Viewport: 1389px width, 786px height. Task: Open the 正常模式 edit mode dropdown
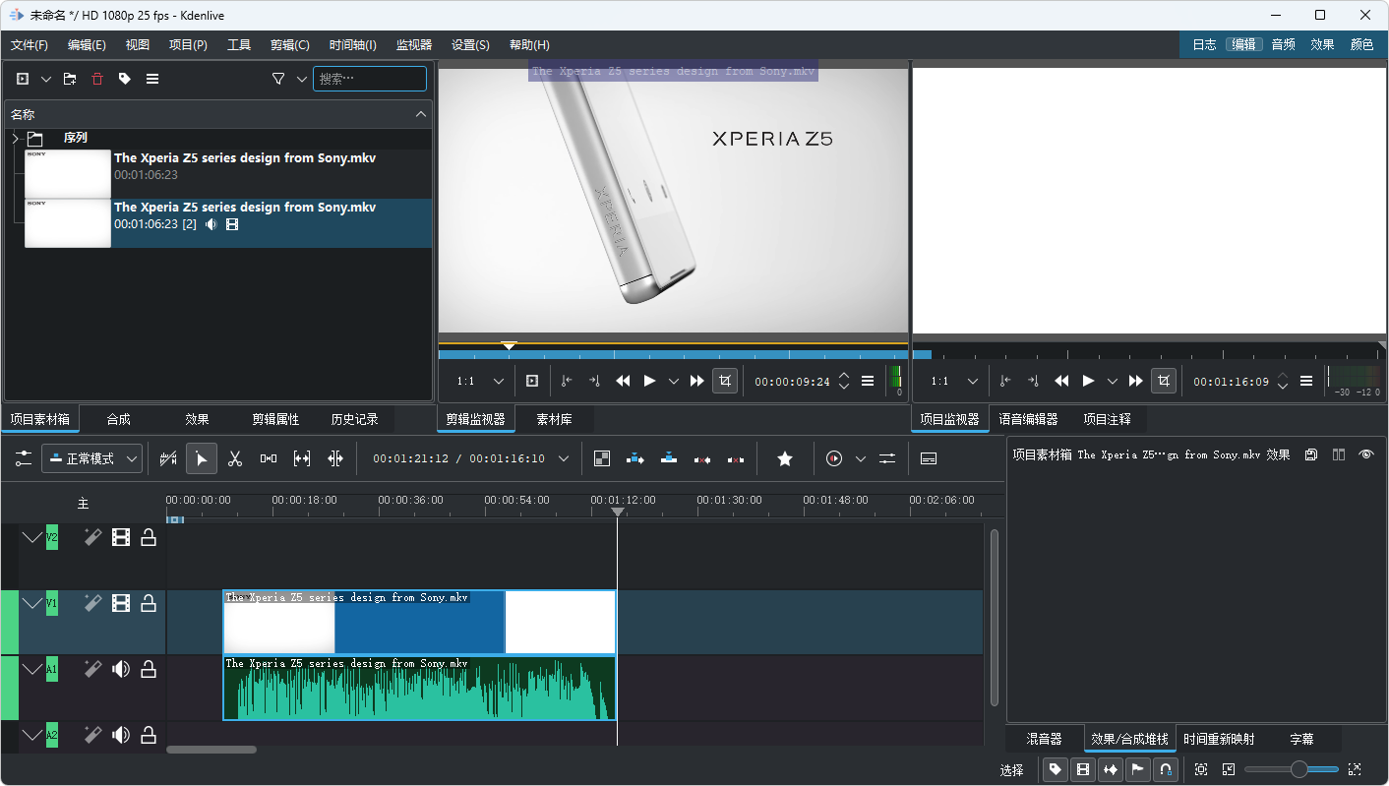click(91, 458)
